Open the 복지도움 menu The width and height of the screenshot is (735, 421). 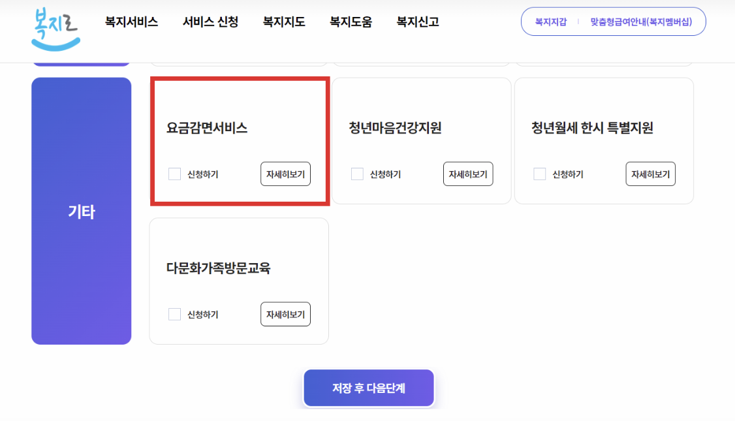(x=350, y=22)
